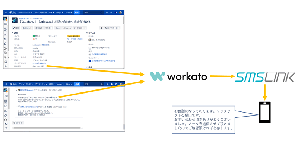Click rocket project avatar in bottom window sidebar

pos(6,91)
